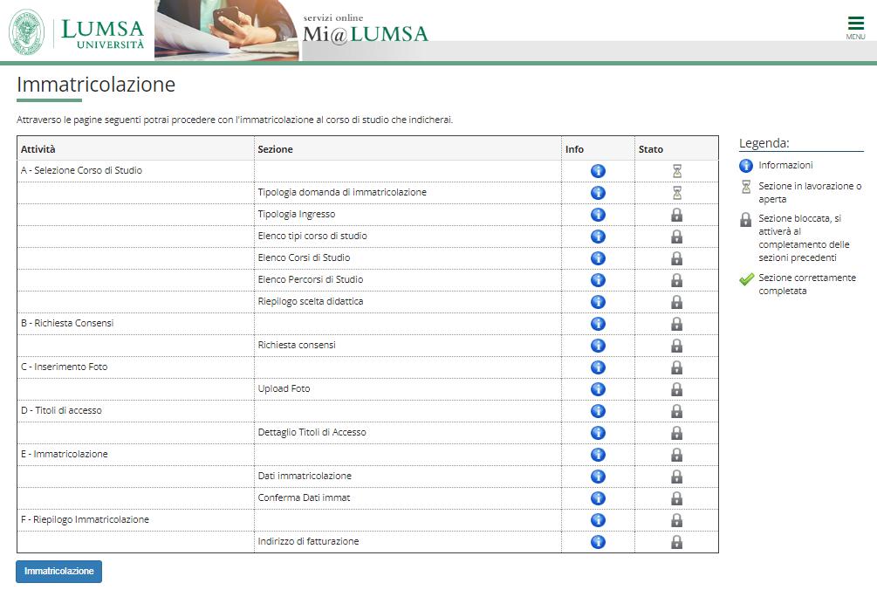Select 'Elenco tipi corso di studio' text
877x590 pixels.
[x=312, y=236]
